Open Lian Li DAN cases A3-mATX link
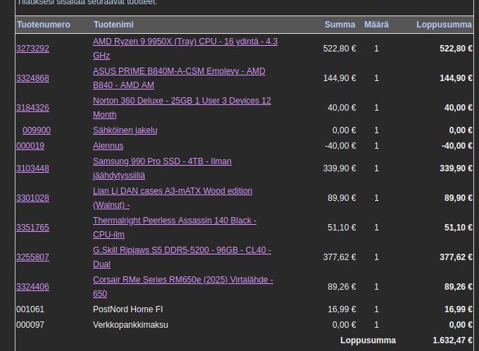This screenshot has width=479, height=351. 173,198
